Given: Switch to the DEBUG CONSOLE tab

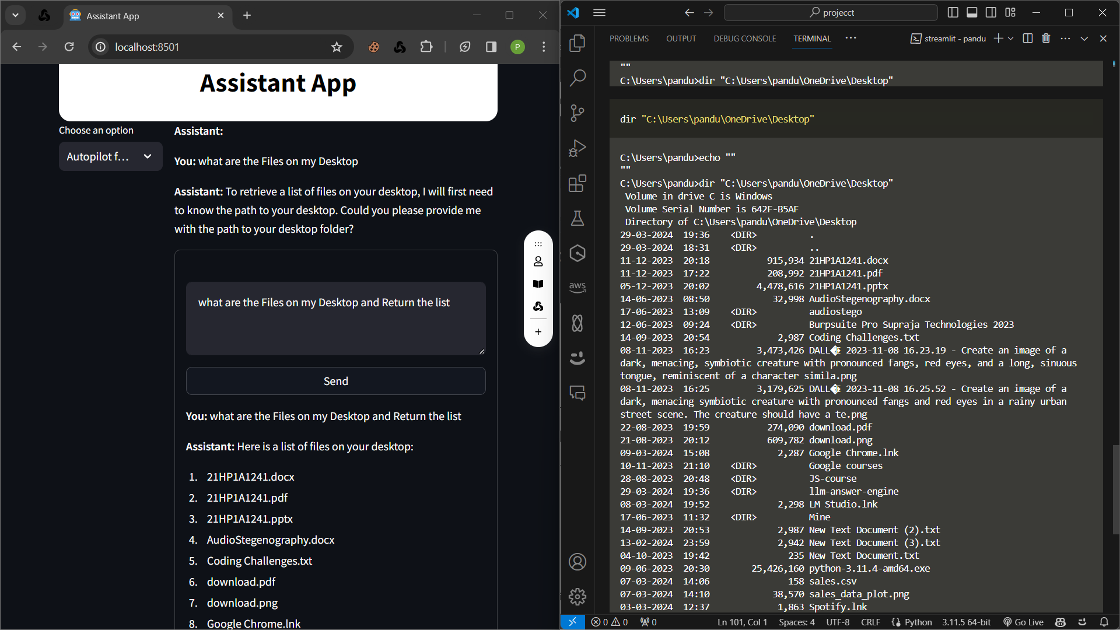Looking at the screenshot, I should pyautogui.click(x=744, y=38).
